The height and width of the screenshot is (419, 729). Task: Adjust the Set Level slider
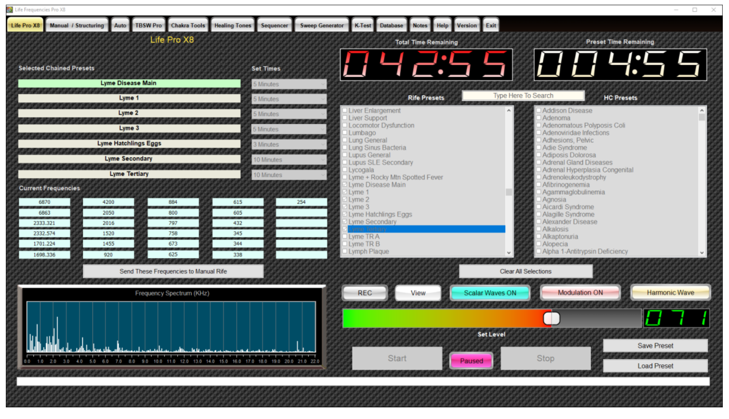(550, 318)
